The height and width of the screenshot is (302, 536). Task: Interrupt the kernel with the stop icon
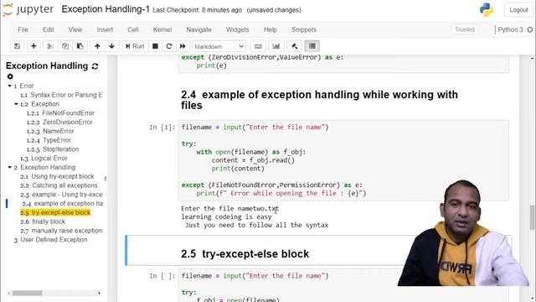point(155,46)
